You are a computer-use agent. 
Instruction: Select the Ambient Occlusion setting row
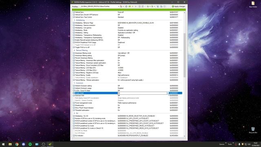pos(127,86)
